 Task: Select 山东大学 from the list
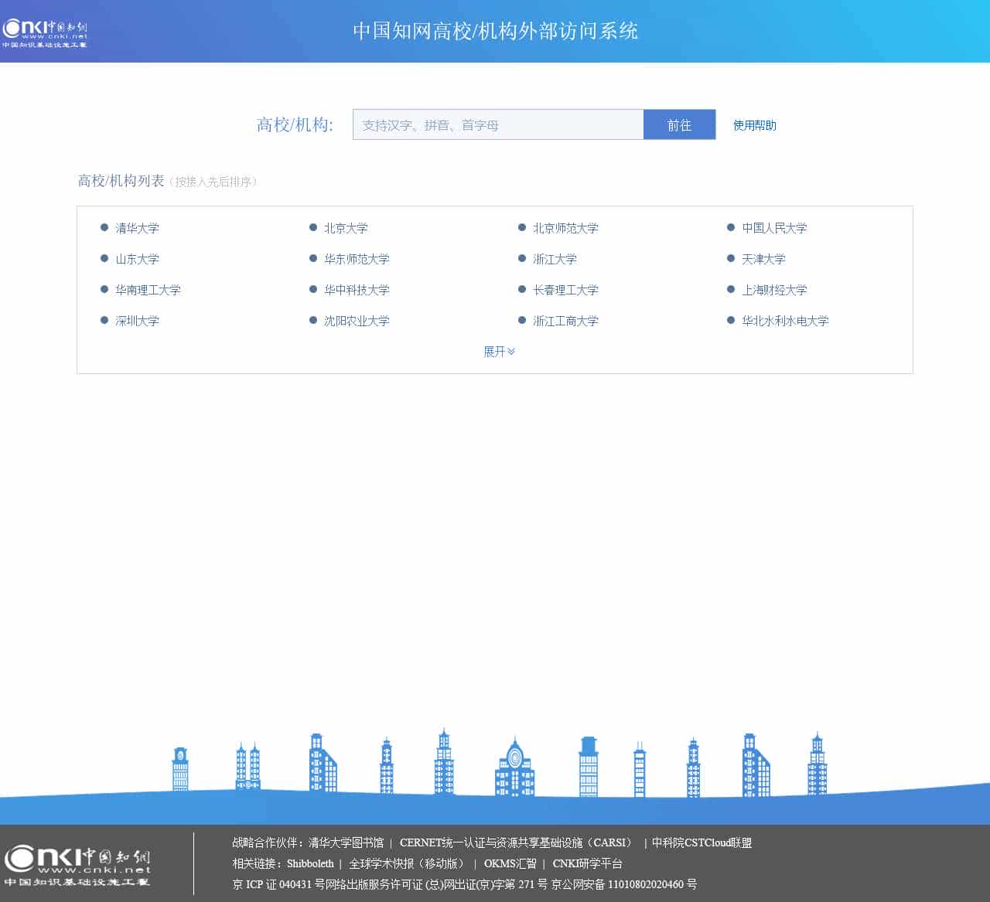point(137,259)
